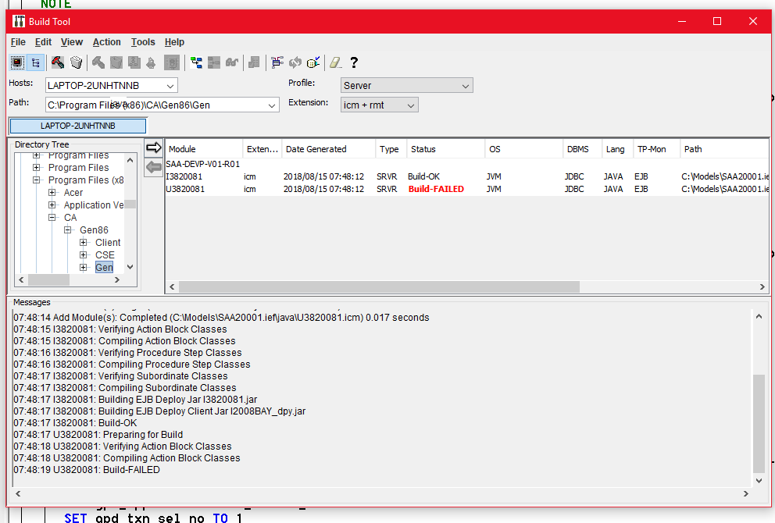Expand the Acer folder node

52,193
